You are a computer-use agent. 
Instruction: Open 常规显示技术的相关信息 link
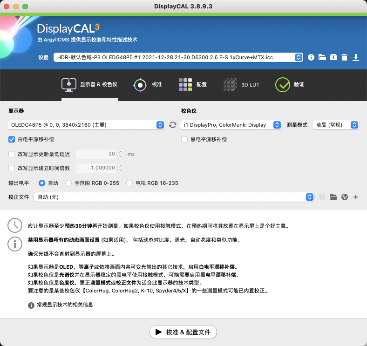click(65, 305)
